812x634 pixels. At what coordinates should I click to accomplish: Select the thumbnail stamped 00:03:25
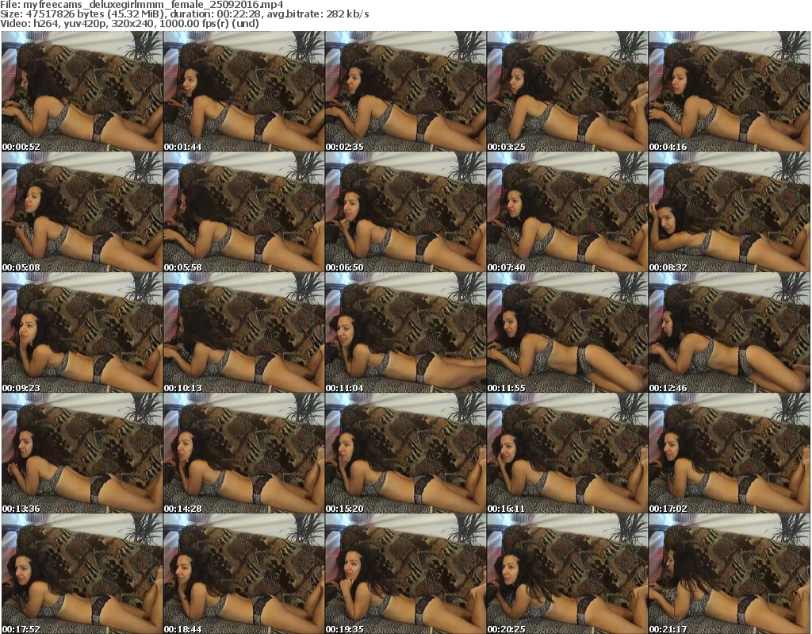[x=567, y=91]
